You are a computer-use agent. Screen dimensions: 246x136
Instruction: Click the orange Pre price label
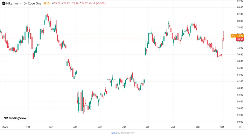point(233,36)
